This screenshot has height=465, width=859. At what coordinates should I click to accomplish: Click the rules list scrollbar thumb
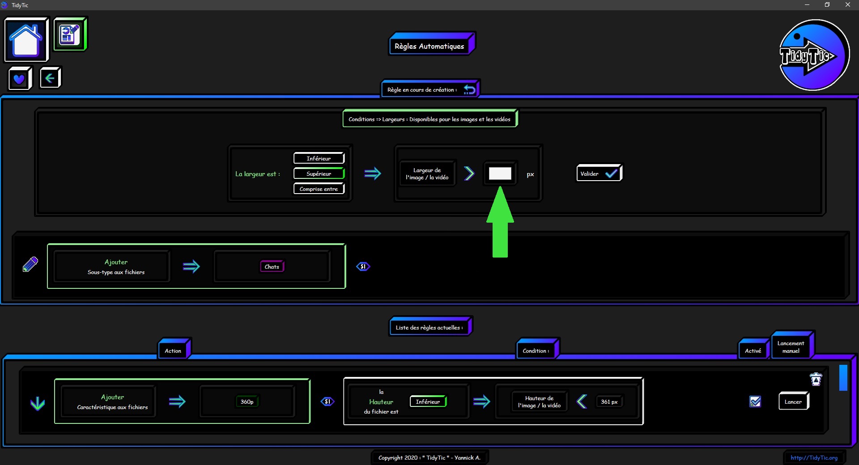pyautogui.click(x=843, y=378)
